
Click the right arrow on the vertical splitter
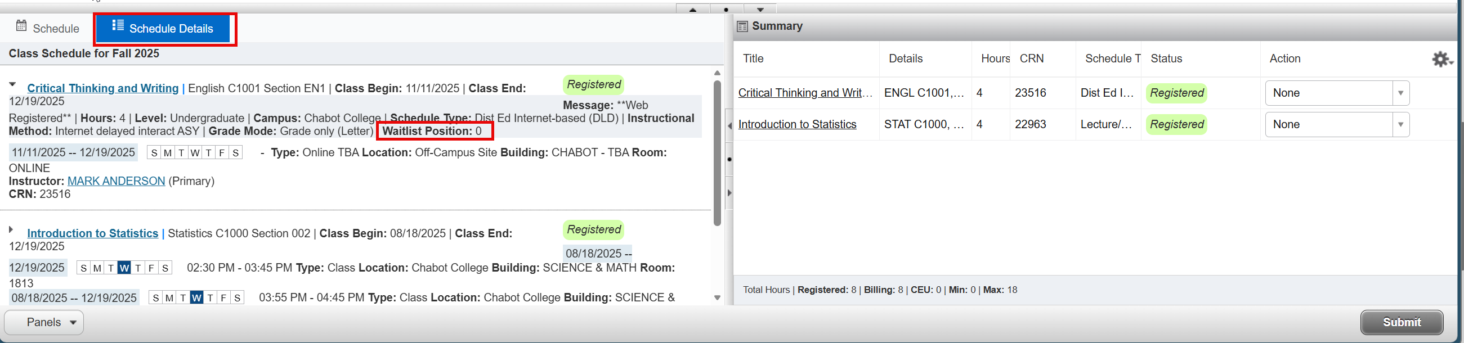(729, 192)
